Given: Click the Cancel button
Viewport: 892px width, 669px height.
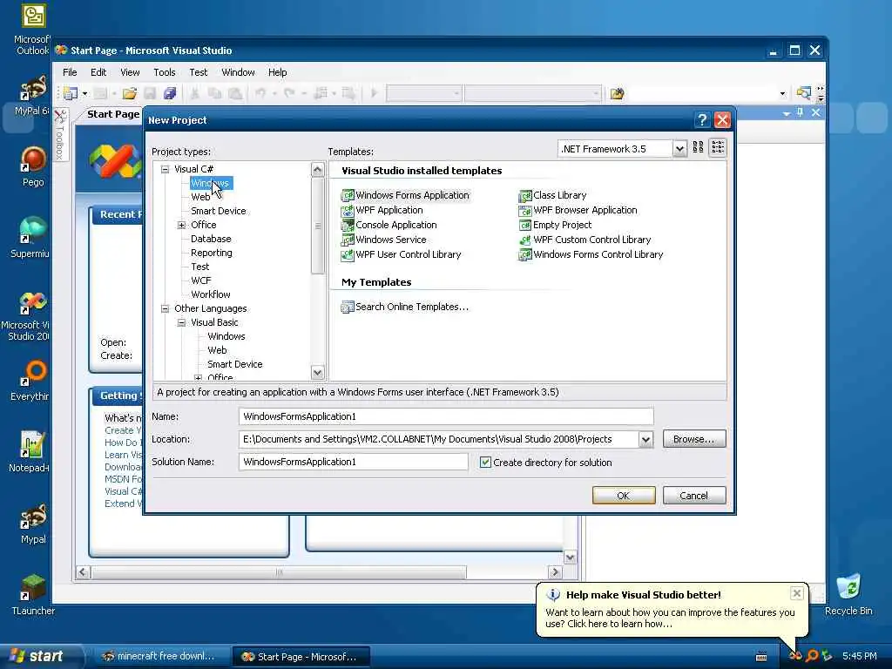Looking at the screenshot, I should (x=694, y=496).
